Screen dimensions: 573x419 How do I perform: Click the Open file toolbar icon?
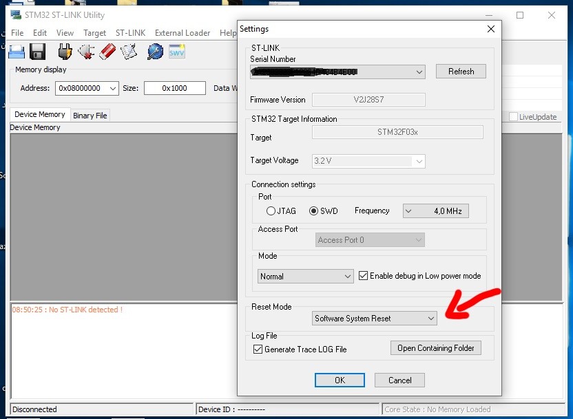(17, 52)
